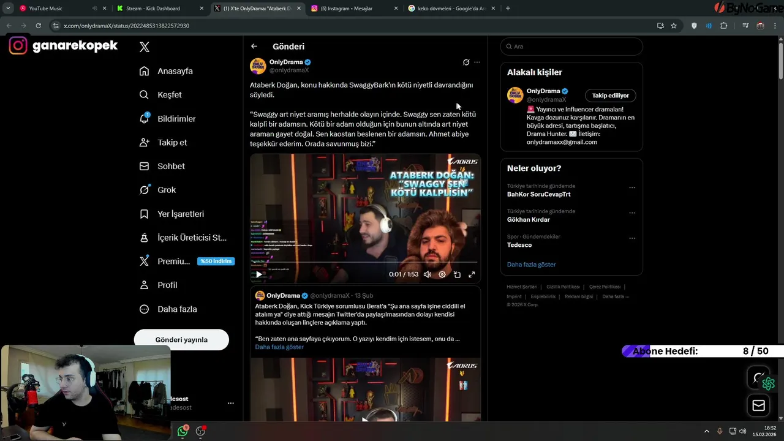Open OnlyDrama profile avatar in the post
784x441 pixels.
pos(258,66)
